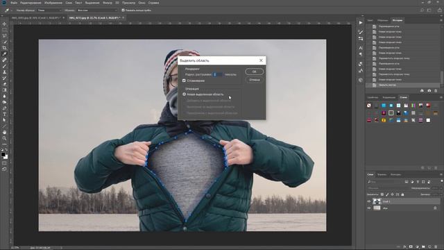Image resolution: width=444 pixels, height=250 pixels.
Task: Delete layer using Layers panel trash icon
Action: pos(436,247)
